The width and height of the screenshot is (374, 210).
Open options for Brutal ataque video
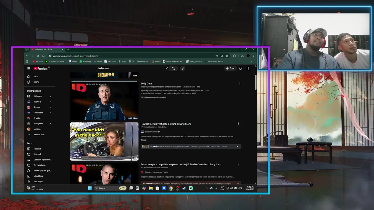238,164
